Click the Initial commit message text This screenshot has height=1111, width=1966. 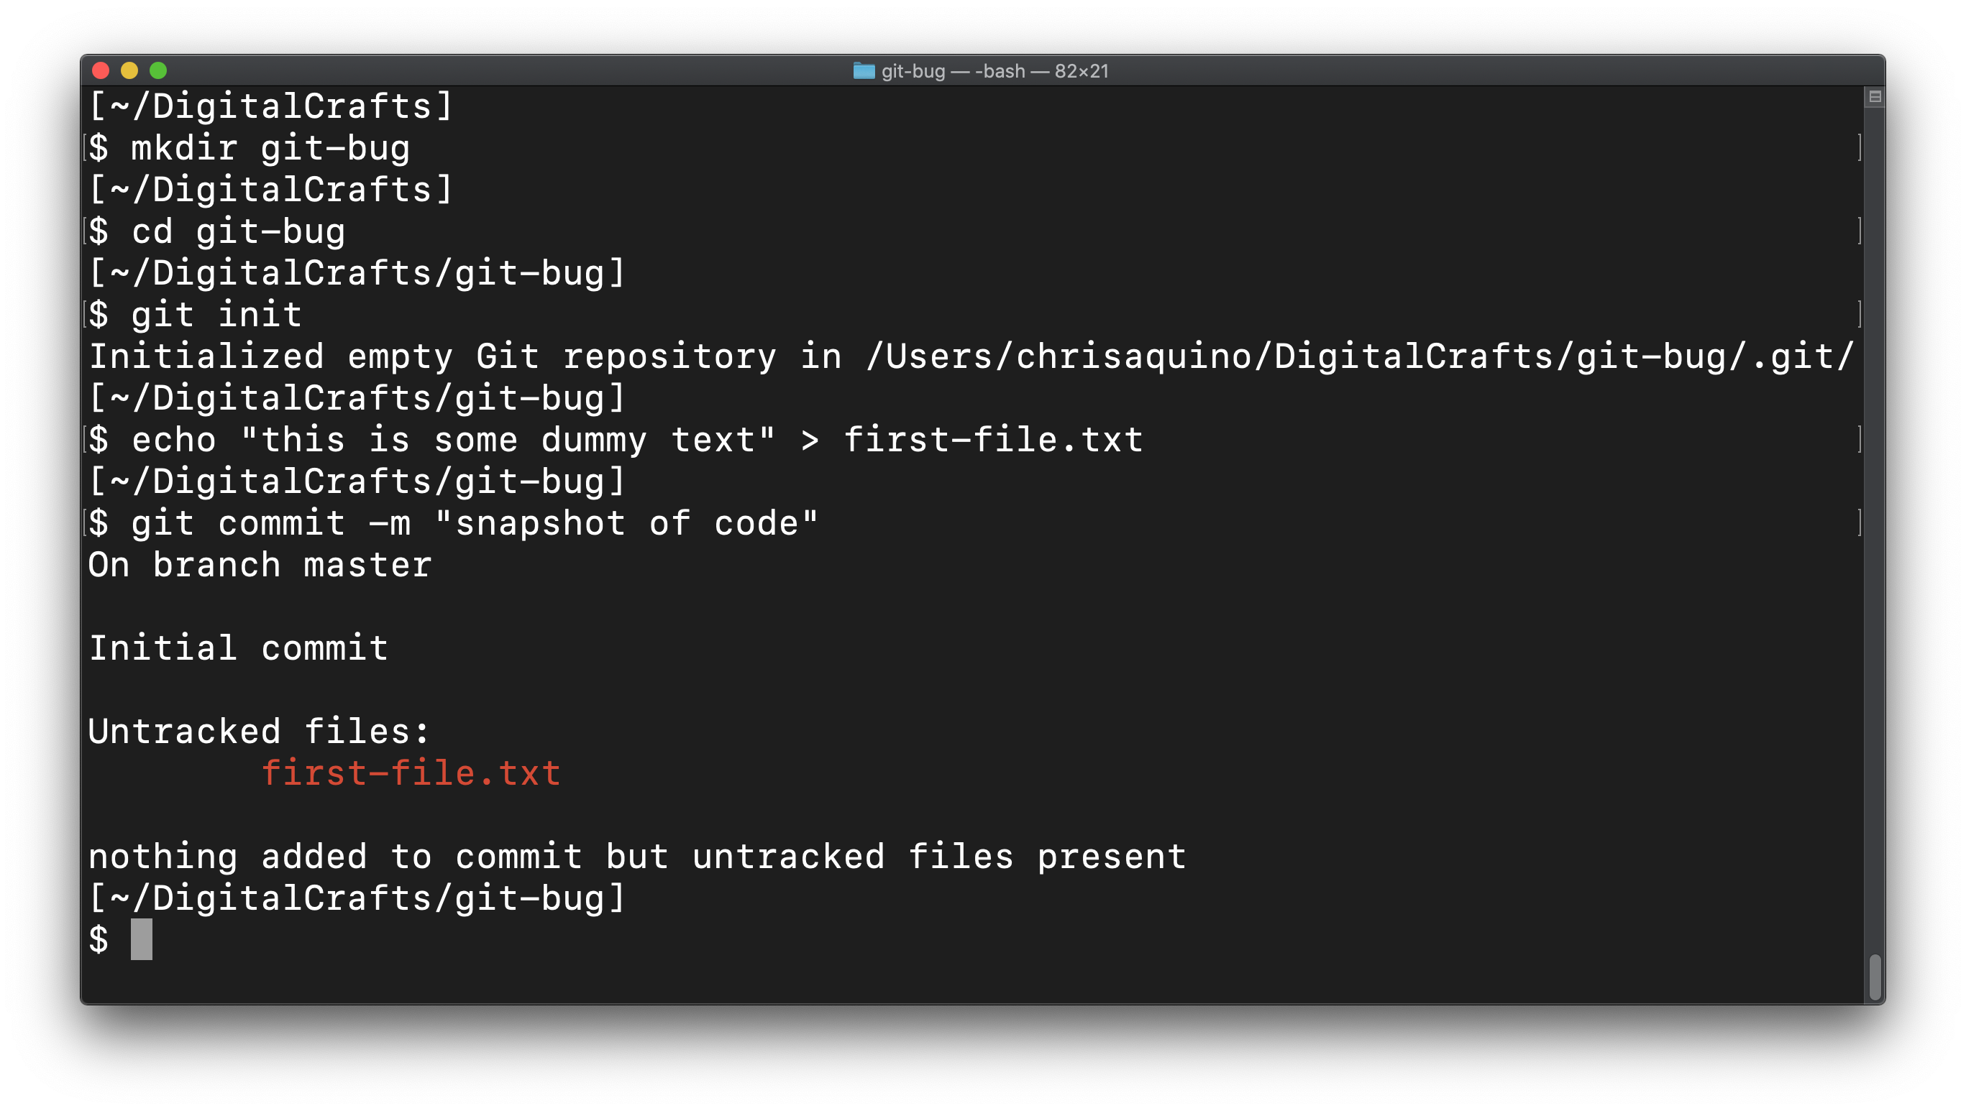click(x=238, y=647)
